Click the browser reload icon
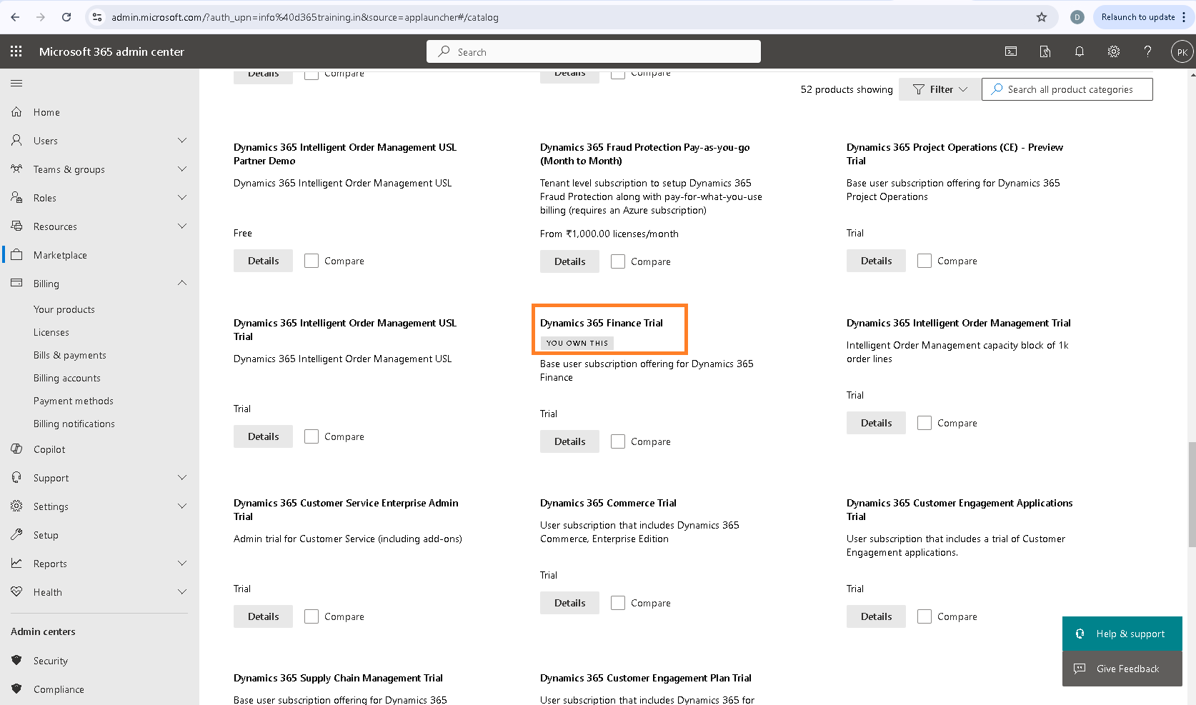The height and width of the screenshot is (705, 1196). [66, 17]
